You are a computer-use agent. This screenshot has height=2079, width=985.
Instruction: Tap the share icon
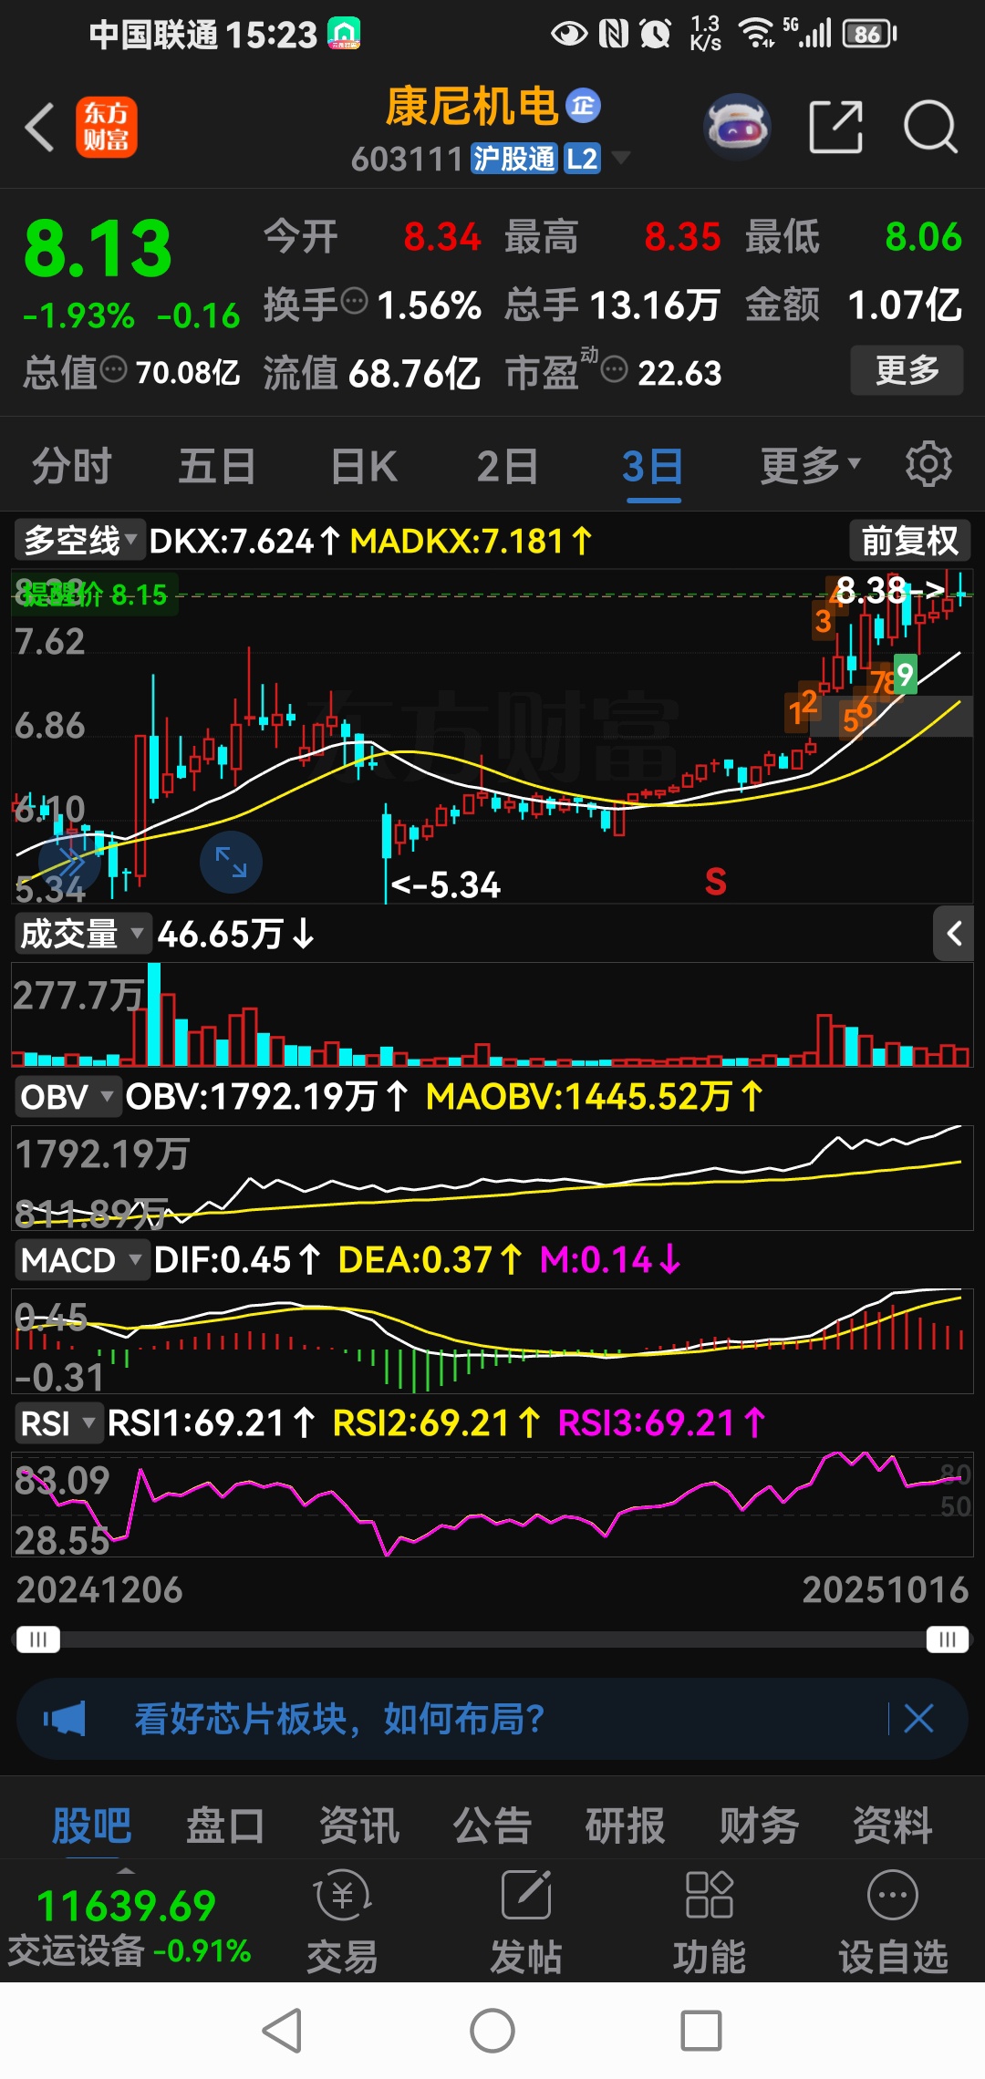(x=835, y=127)
